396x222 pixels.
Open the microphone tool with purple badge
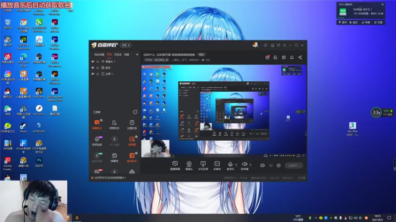click(x=97, y=141)
